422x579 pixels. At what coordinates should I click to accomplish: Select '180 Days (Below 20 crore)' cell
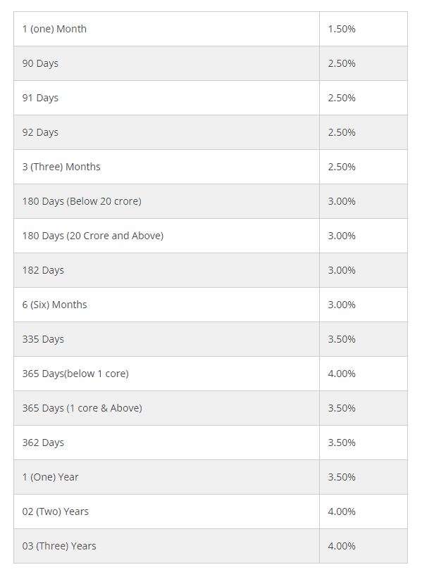click(166, 201)
